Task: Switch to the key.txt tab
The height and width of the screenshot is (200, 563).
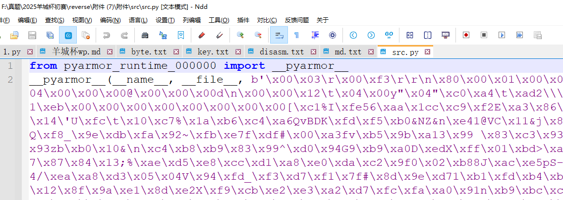Action: 213,51
